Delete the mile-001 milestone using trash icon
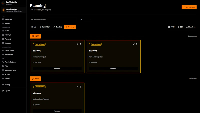Viewport: 200px width, 113px height. 80,44
